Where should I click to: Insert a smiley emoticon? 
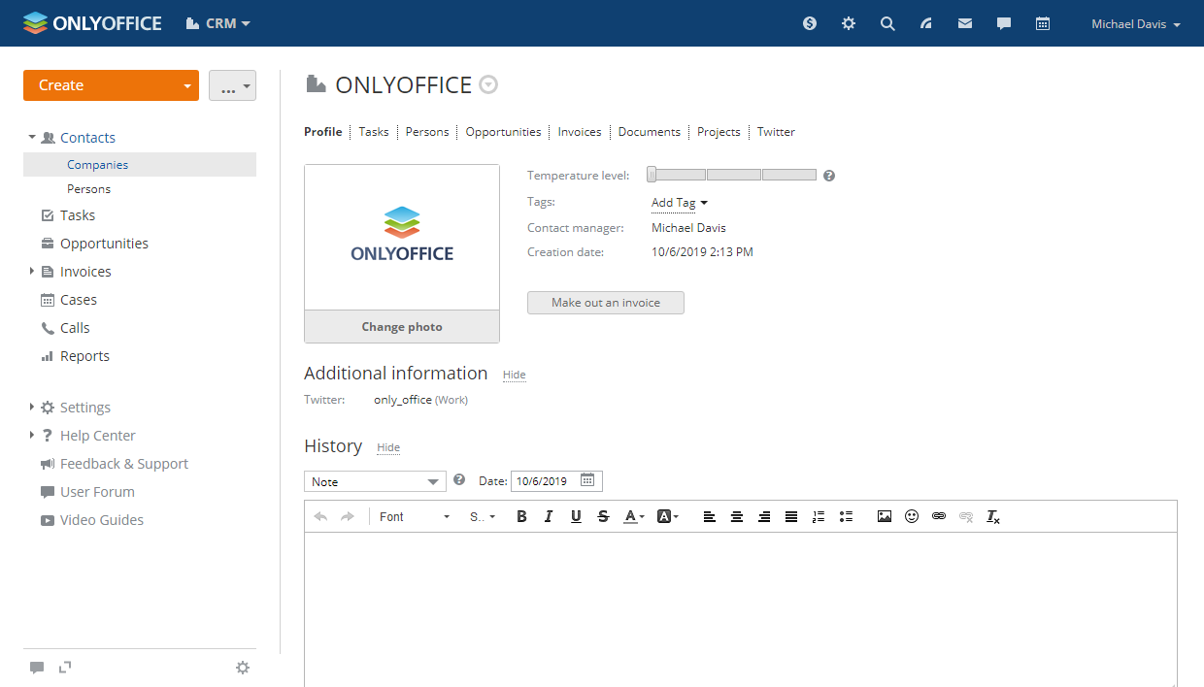pos(912,517)
